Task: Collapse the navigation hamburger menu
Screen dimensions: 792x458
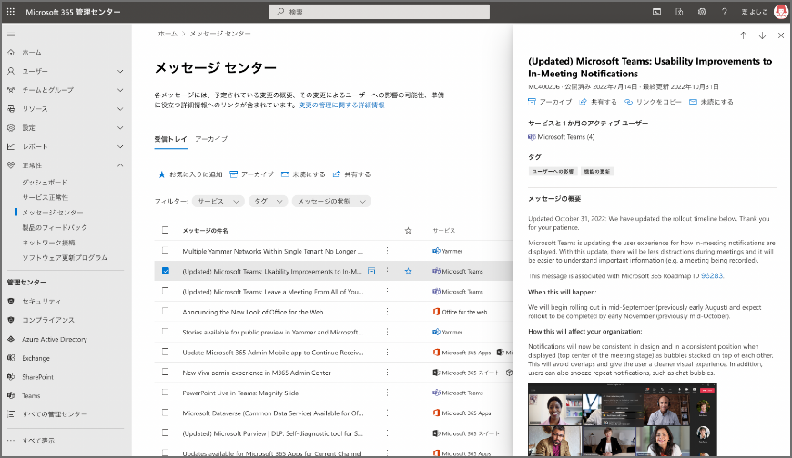Action: tap(11, 35)
